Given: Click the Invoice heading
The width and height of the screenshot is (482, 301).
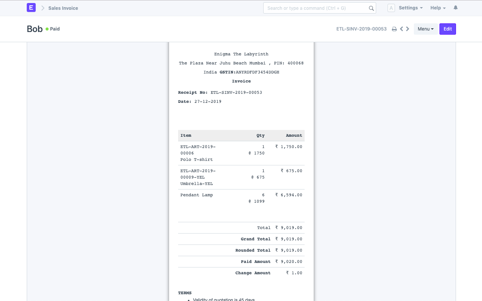Looking at the screenshot, I should click(241, 81).
